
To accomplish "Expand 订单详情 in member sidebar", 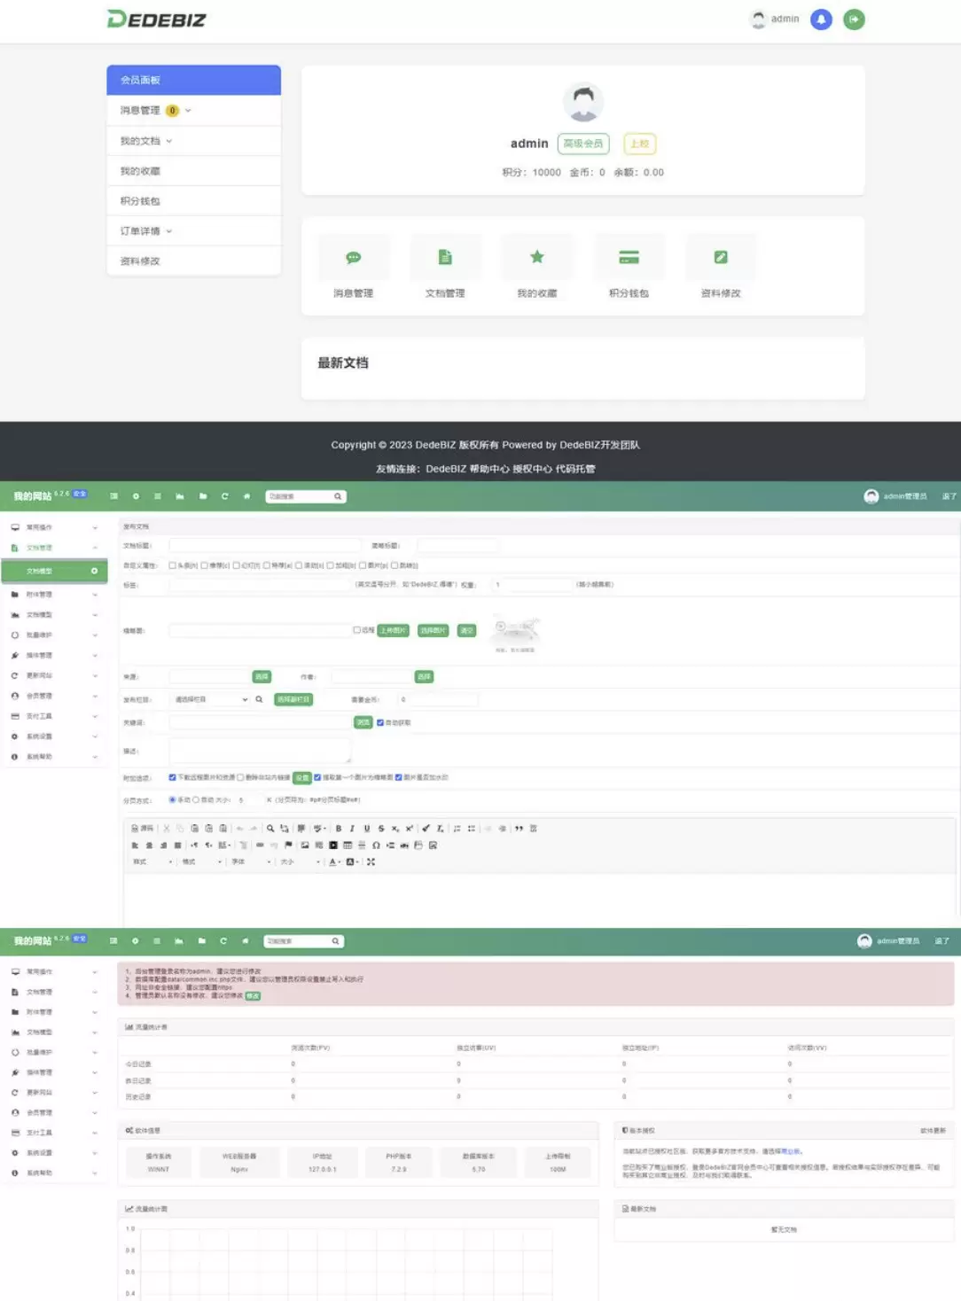I will coord(193,231).
